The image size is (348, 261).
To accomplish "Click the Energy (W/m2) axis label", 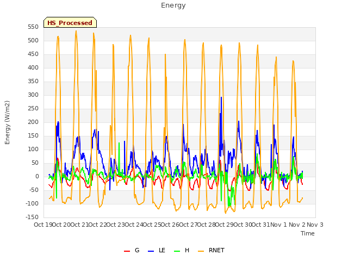I will (7, 122).
